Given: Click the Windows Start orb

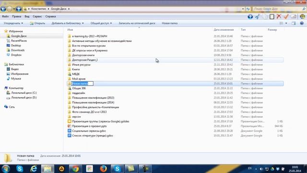Looking at the screenshot, I should (x=6, y=169).
